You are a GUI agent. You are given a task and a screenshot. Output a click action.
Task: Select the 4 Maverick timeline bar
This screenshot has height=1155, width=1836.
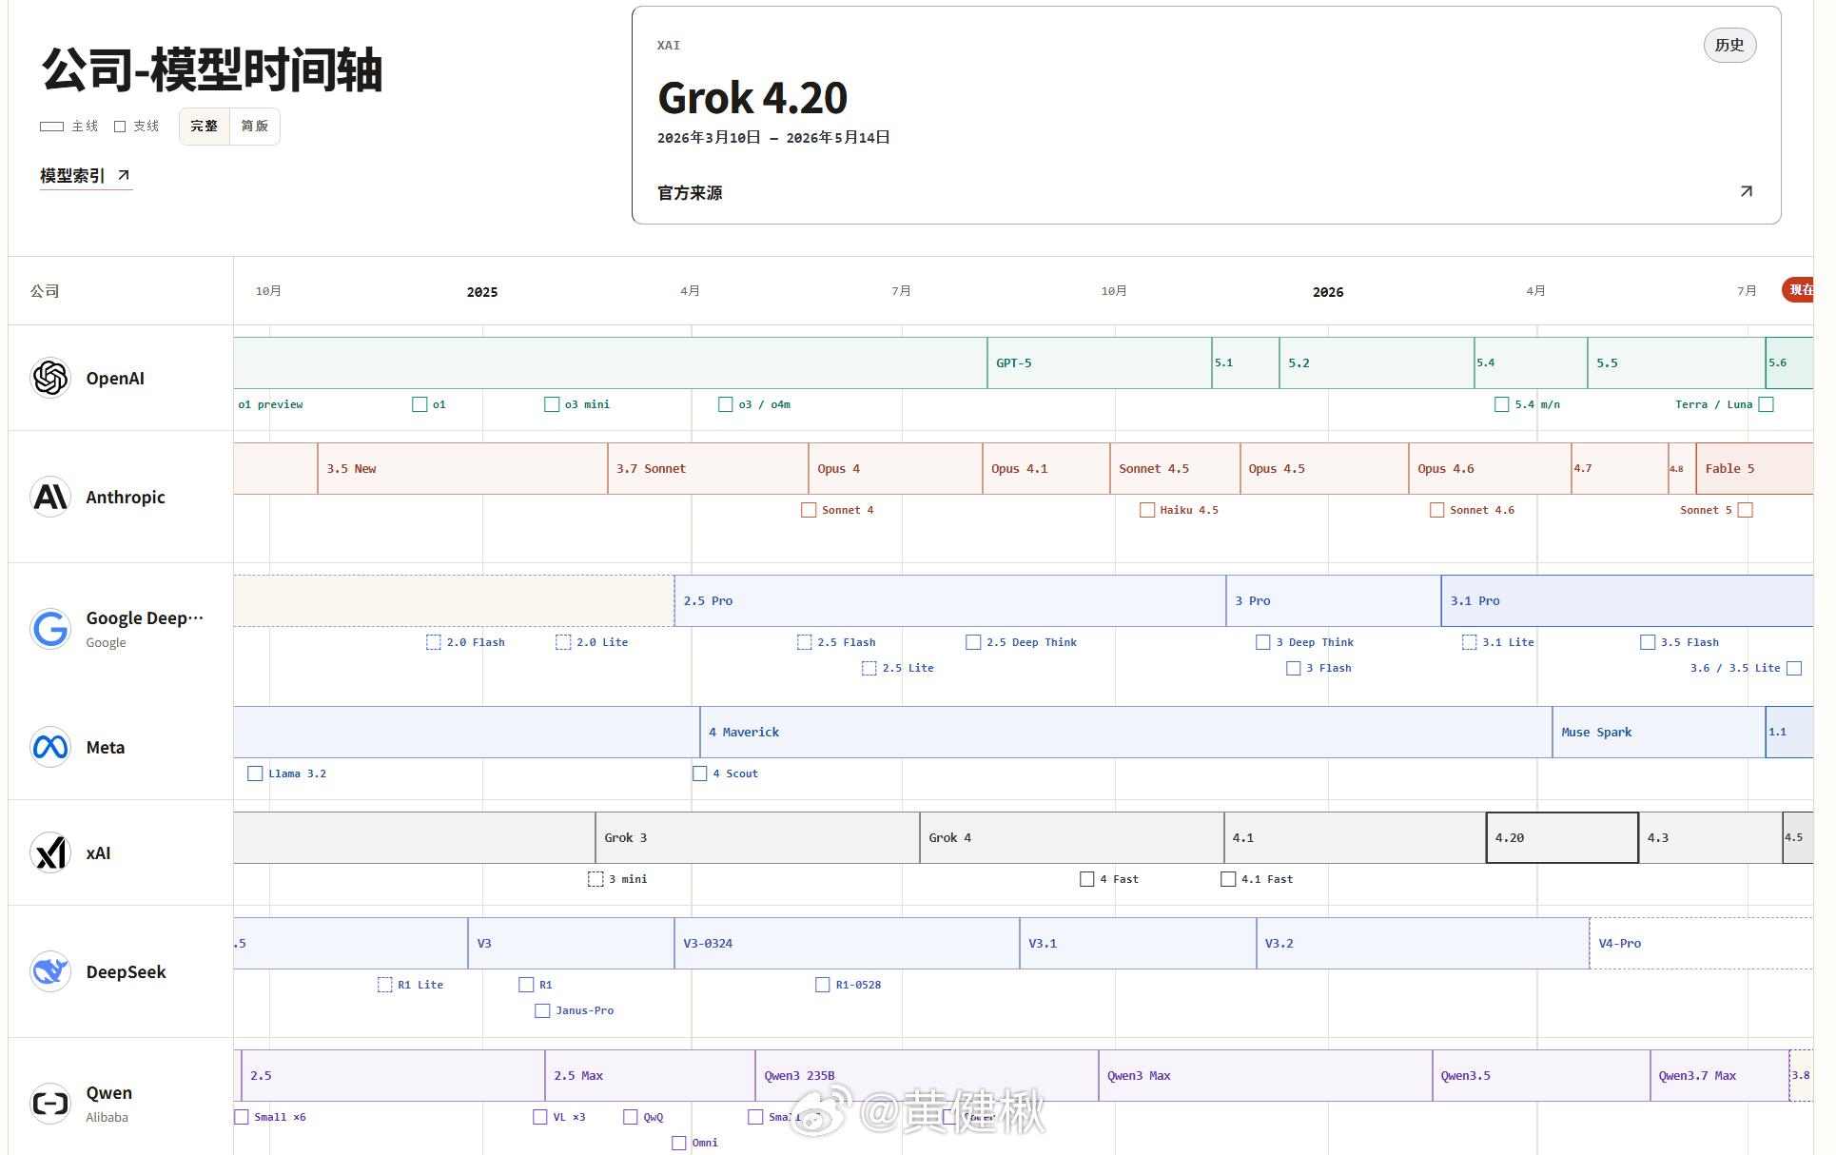[1126, 732]
